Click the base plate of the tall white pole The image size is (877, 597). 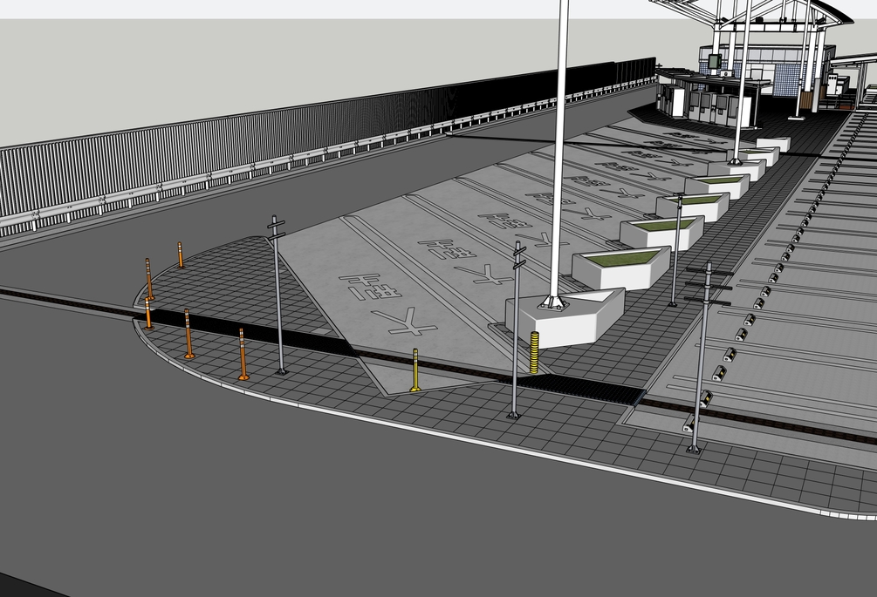tap(553, 303)
